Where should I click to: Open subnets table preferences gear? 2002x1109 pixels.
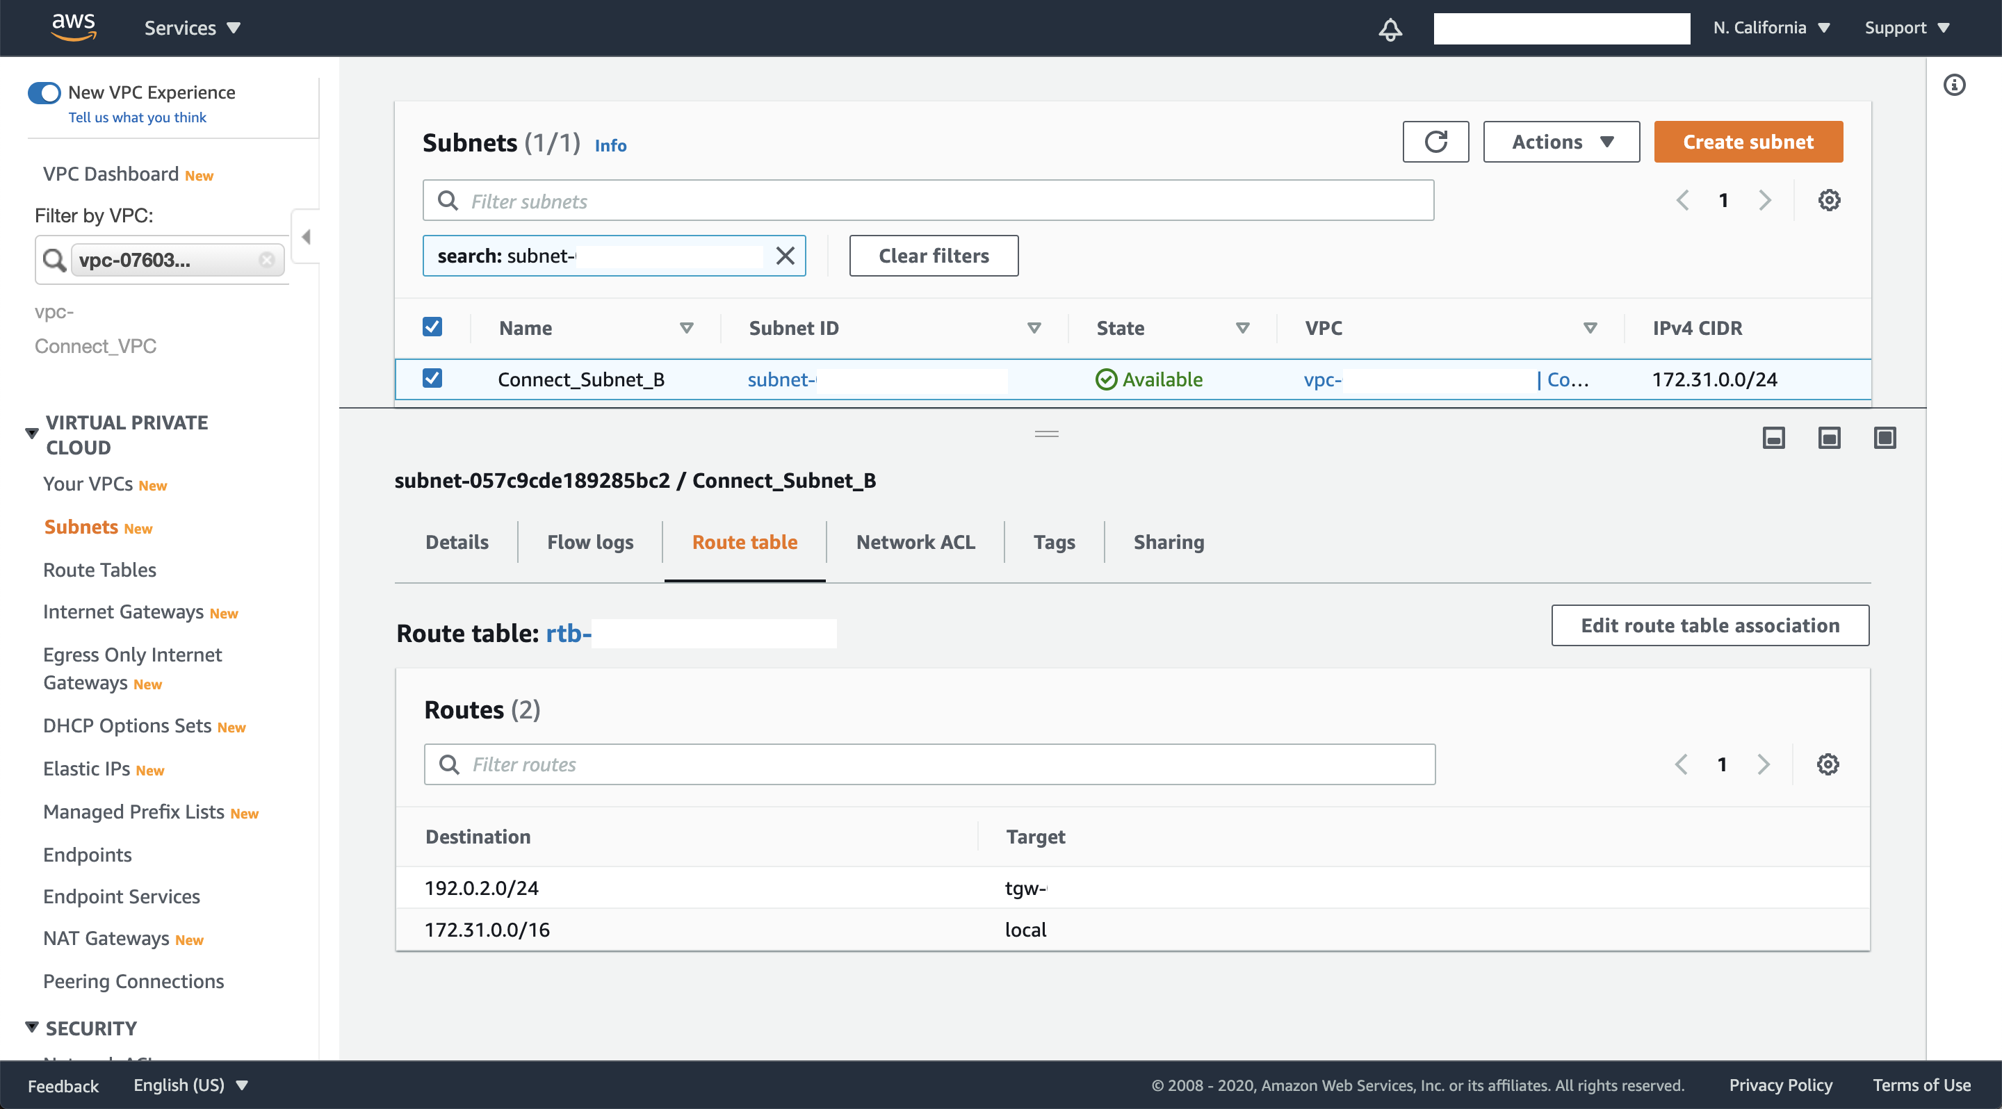tap(1829, 200)
